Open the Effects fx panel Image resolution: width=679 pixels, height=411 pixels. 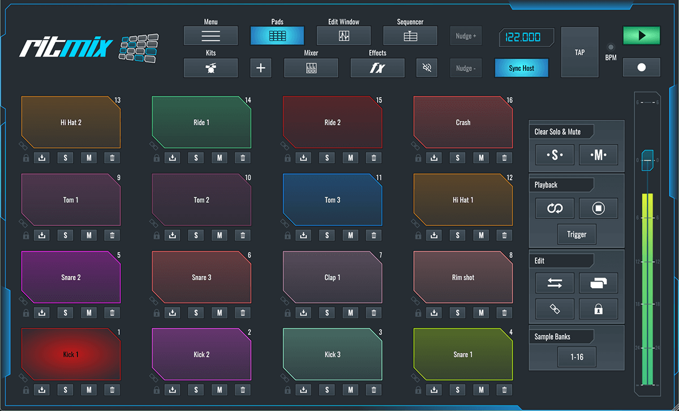(377, 68)
